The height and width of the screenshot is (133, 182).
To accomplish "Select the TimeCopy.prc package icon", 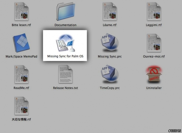I will coord(110,74).
